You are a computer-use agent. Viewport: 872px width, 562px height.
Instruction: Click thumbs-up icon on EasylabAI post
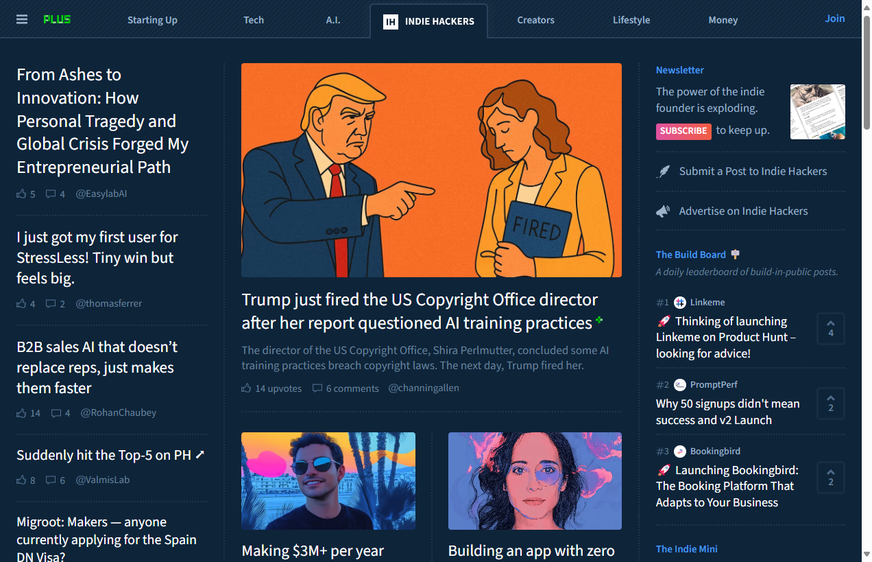[x=21, y=194]
